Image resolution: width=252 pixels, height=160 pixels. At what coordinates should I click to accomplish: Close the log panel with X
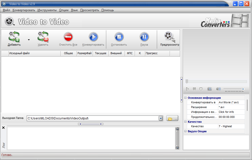tap(3, 128)
